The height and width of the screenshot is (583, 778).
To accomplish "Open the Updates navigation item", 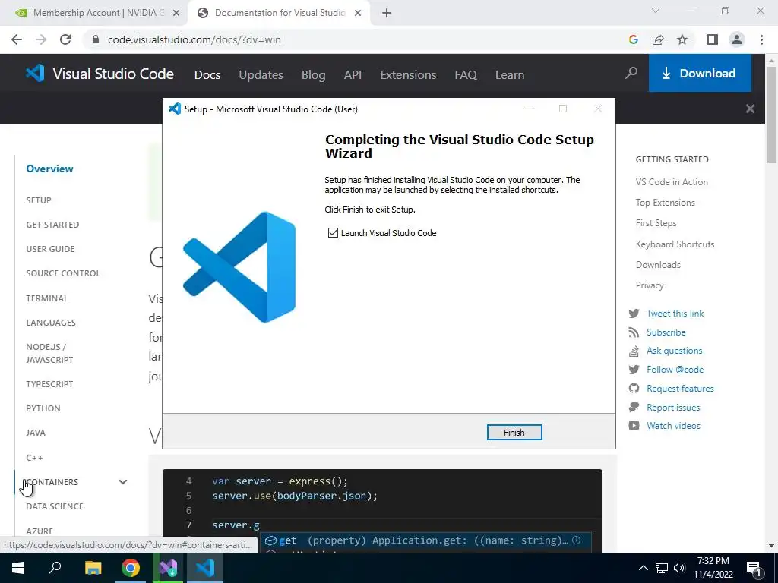I will pyautogui.click(x=261, y=75).
